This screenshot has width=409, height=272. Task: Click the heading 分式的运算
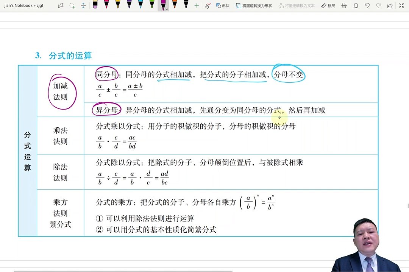pos(70,56)
